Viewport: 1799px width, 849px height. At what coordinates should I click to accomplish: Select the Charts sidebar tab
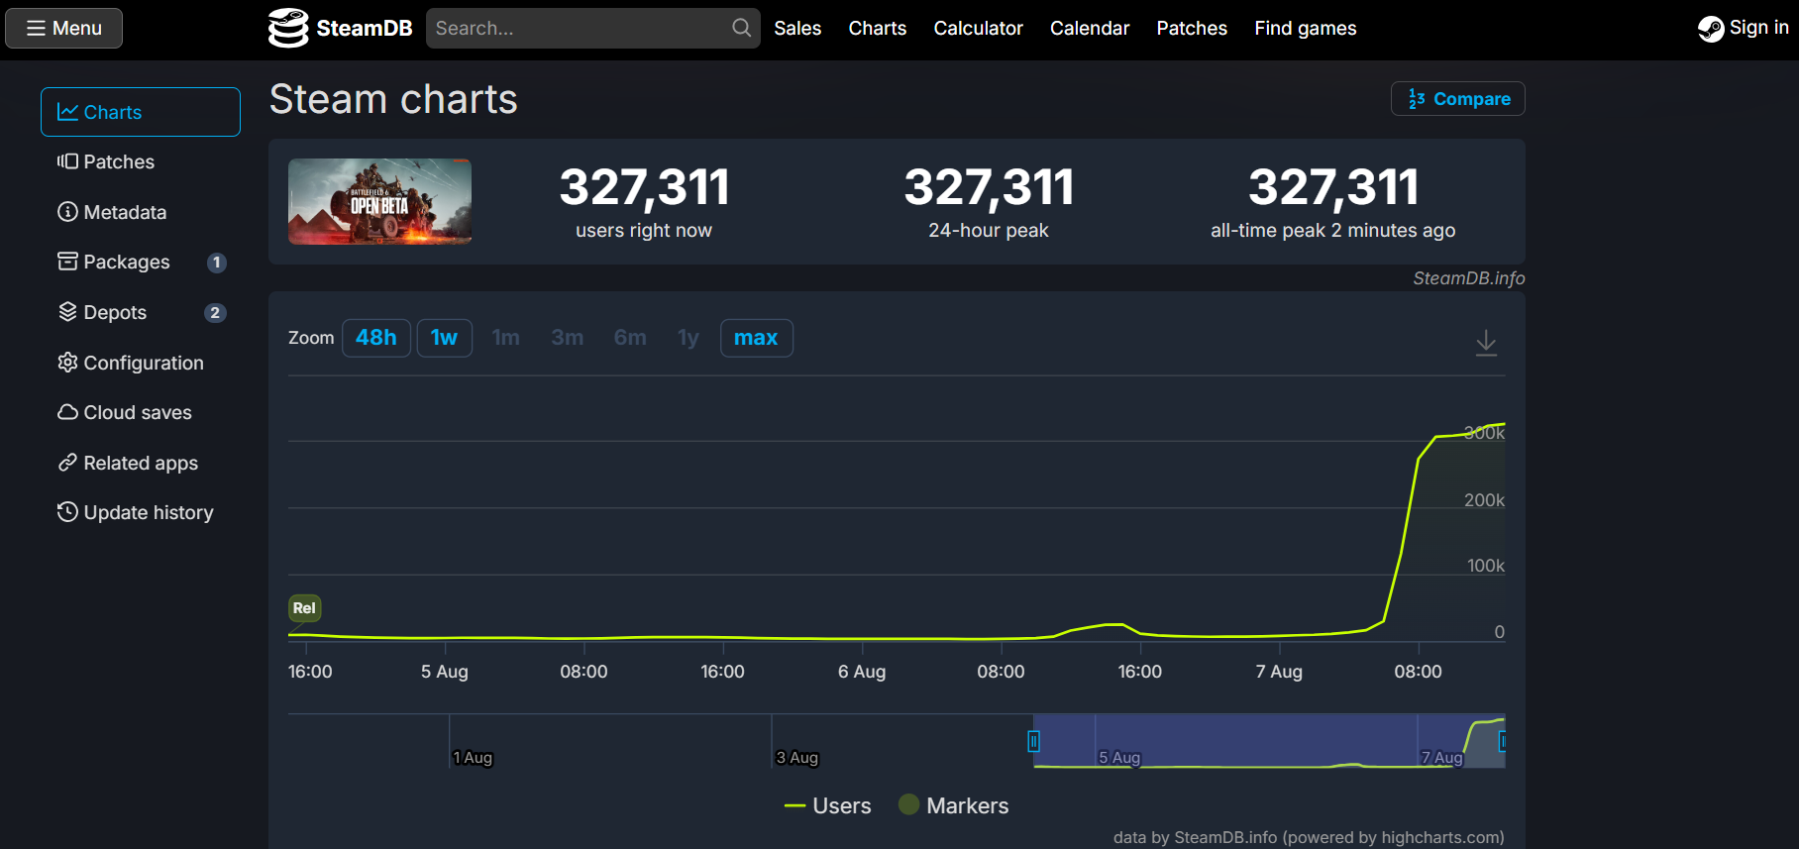point(141,112)
